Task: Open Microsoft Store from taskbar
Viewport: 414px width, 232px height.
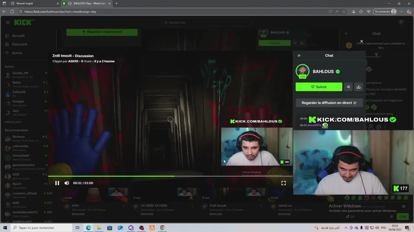Action: pyautogui.click(x=110, y=228)
